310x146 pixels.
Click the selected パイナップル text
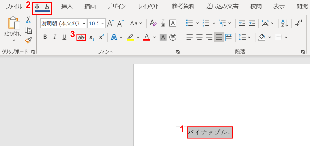(207, 132)
